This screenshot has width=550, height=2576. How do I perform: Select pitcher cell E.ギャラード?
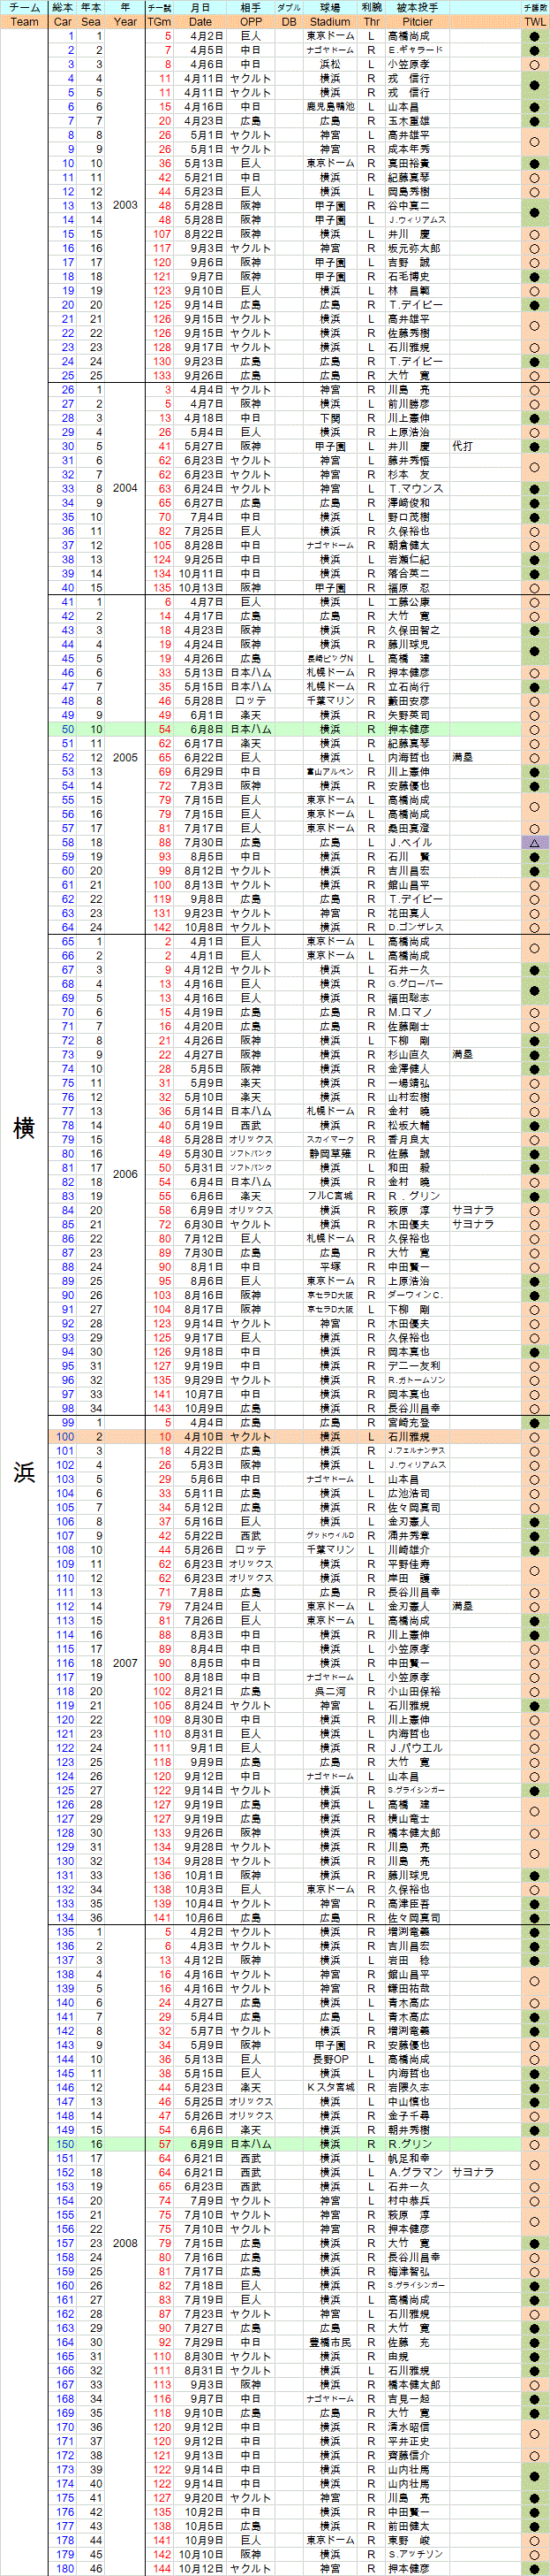tap(418, 50)
